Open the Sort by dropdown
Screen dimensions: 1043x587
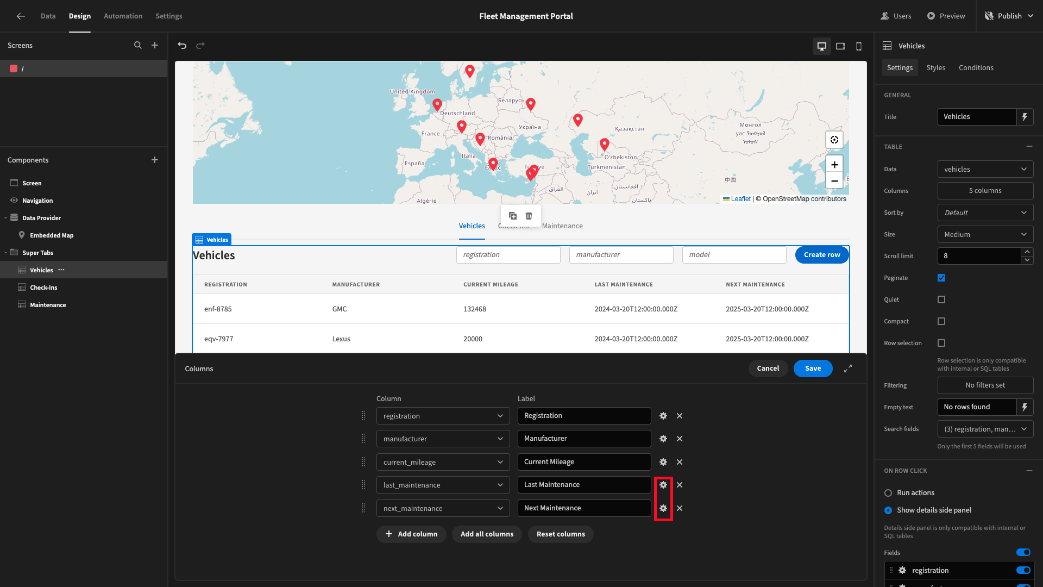[985, 213]
